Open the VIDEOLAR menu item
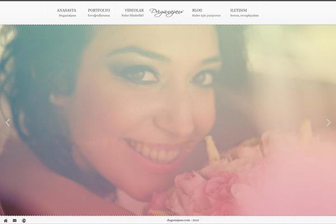 pyautogui.click(x=133, y=12)
